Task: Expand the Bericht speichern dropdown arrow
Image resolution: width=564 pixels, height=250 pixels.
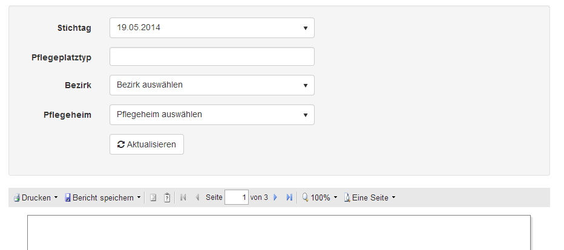Action: pyautogui.click(x=139, y=197)
